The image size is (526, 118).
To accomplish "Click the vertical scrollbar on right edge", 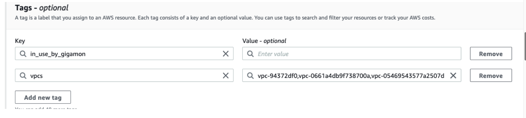I will pyautogui.click(x=525, y=46).
